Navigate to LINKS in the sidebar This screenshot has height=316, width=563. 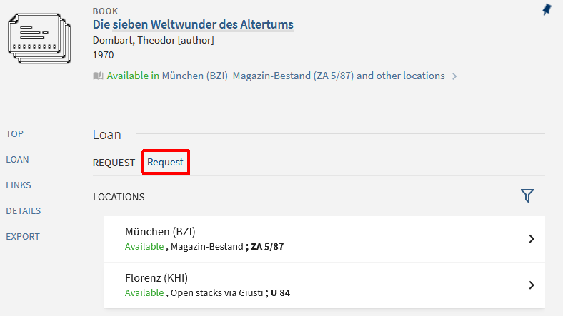click(19, 185)
